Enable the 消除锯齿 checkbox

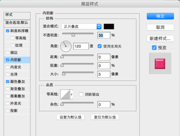[81, 94]
